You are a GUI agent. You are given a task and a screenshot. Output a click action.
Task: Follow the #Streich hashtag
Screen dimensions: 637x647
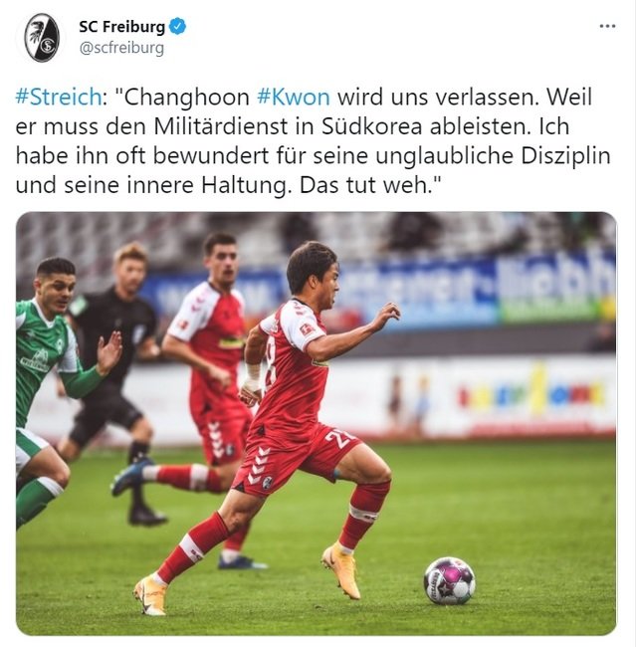tap(59, 98)
